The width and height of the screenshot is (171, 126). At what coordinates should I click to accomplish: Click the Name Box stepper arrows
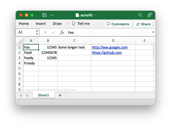pyautogui.click(x=37, y=32)
